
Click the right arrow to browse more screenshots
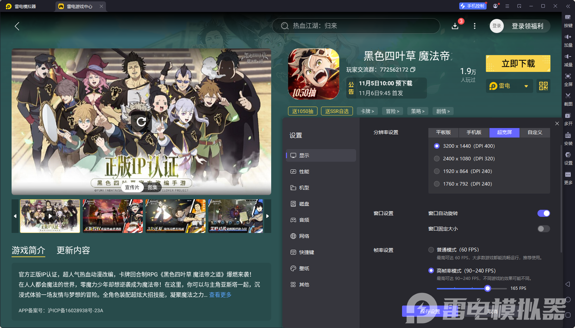click(x=267, y=216)
